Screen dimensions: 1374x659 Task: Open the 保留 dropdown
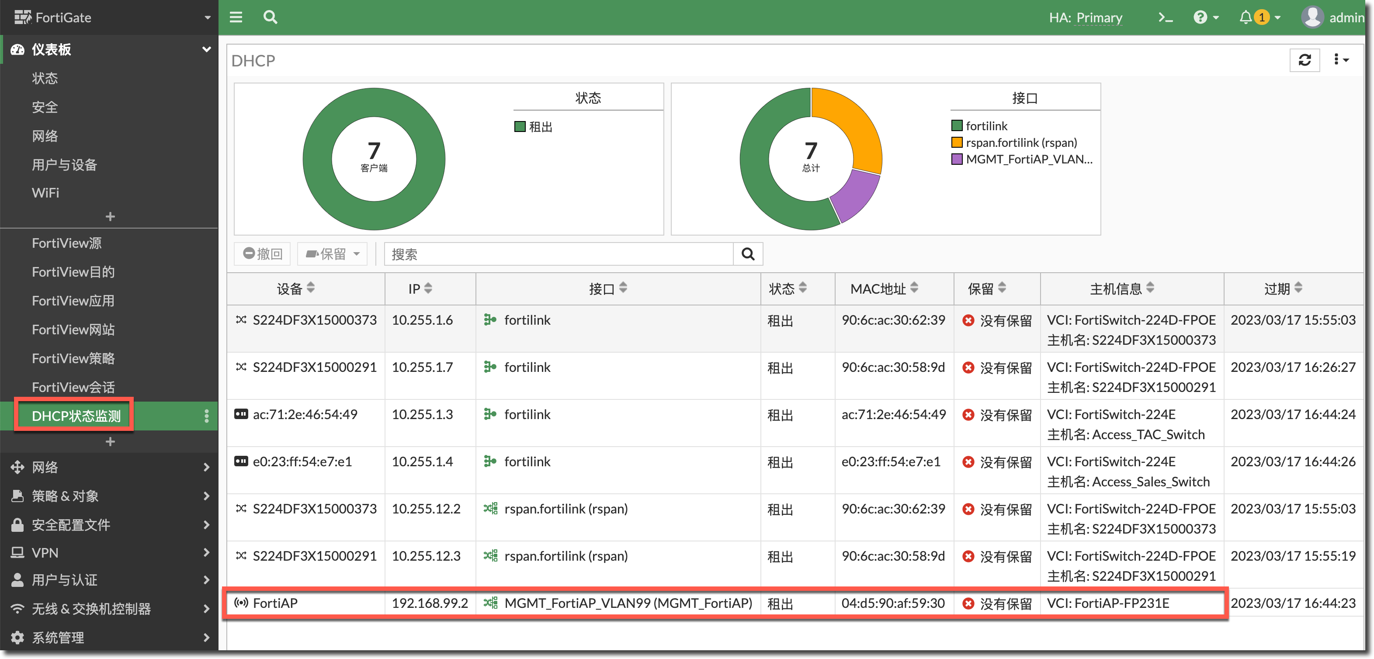point(332,254)
